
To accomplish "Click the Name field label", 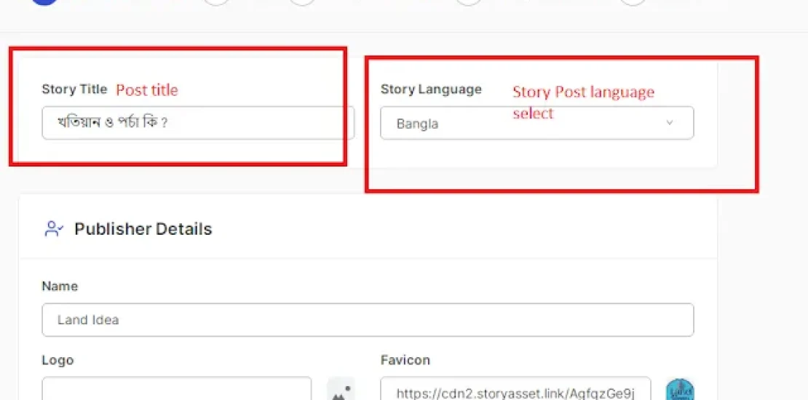I will [60, 287].
